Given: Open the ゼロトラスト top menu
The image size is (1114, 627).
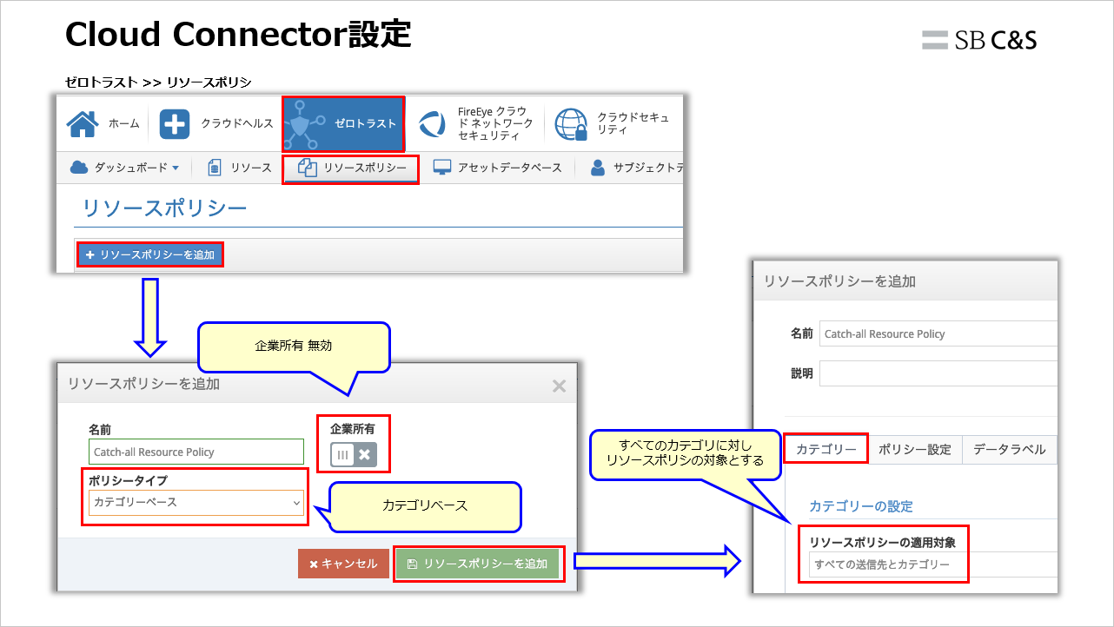Looking at the screenshot, I should click(x=344, y=123).
